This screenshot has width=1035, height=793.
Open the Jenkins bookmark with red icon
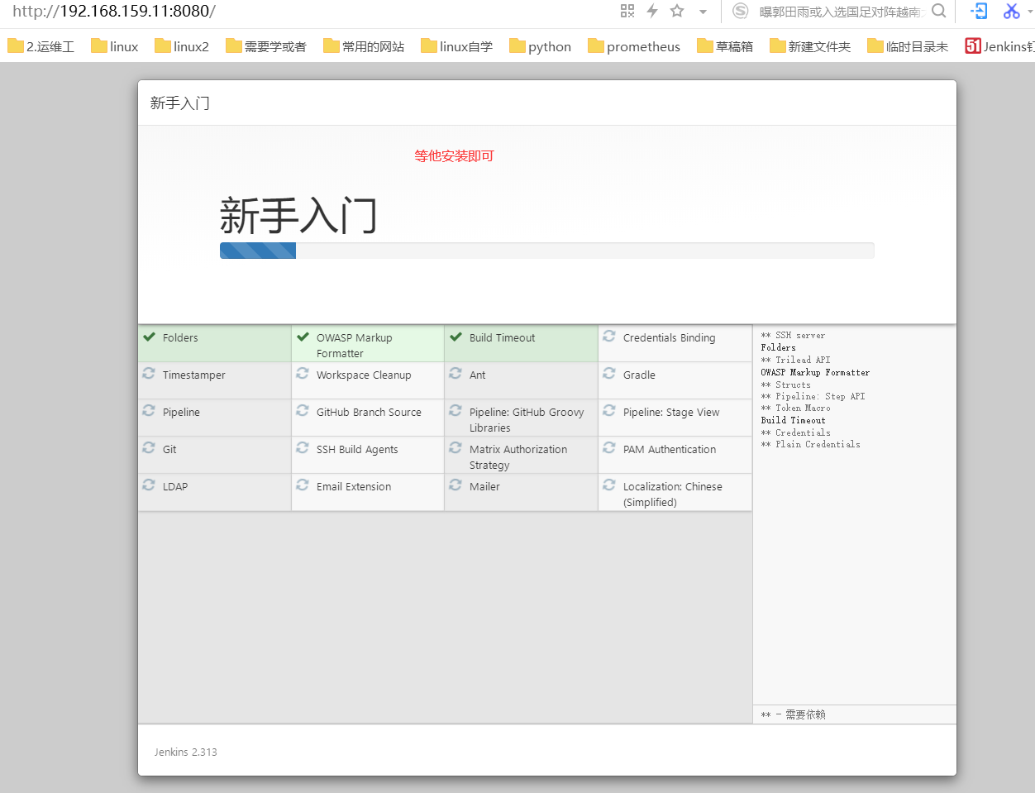[x=999, y=46]
